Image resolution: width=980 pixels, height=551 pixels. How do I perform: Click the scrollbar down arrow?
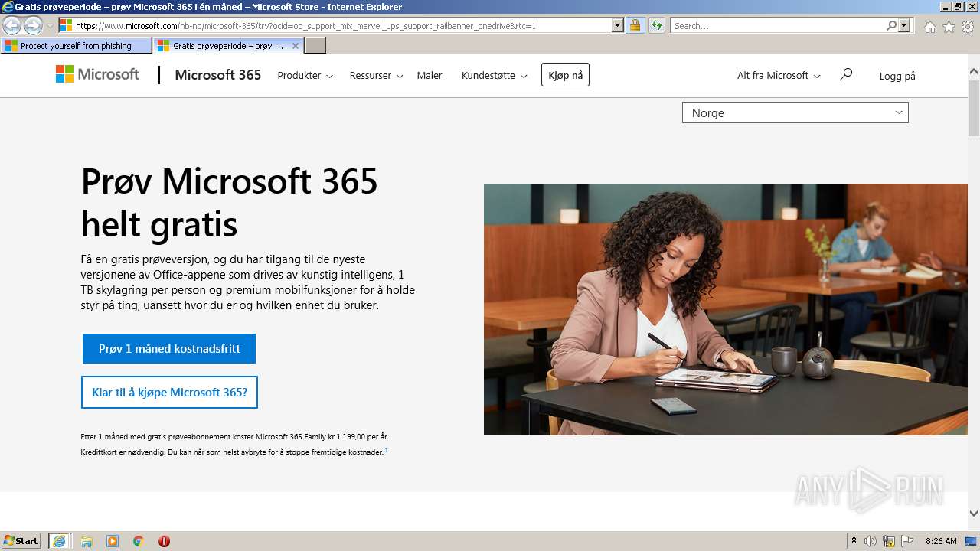point(974,514)
